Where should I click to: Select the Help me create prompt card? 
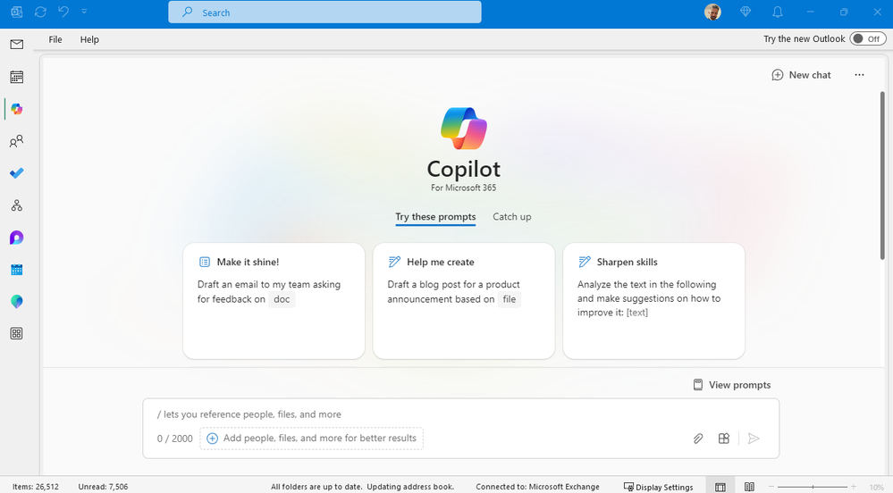point(464,301)
